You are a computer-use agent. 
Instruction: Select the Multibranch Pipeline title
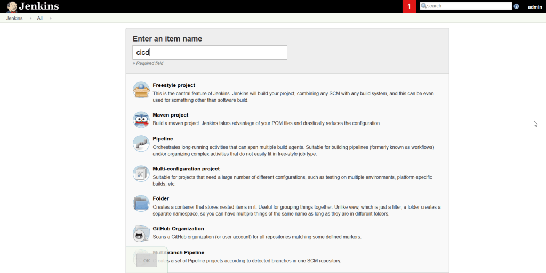[x=178, y=252]
